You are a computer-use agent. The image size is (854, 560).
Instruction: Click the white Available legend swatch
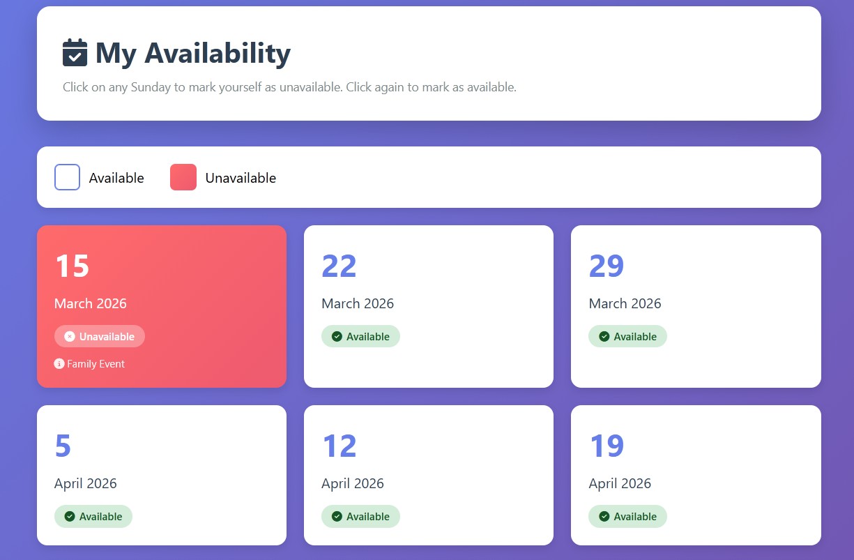click(67, 177)
